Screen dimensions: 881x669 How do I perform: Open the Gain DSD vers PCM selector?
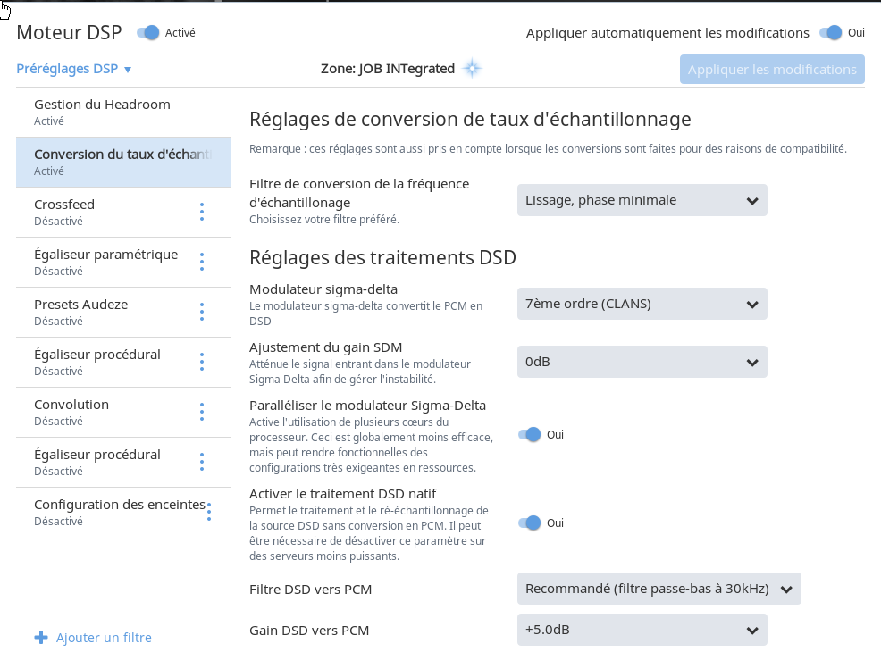642,631
